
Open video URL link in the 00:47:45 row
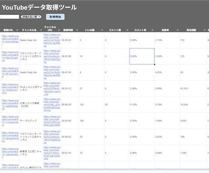click(10, 72)
